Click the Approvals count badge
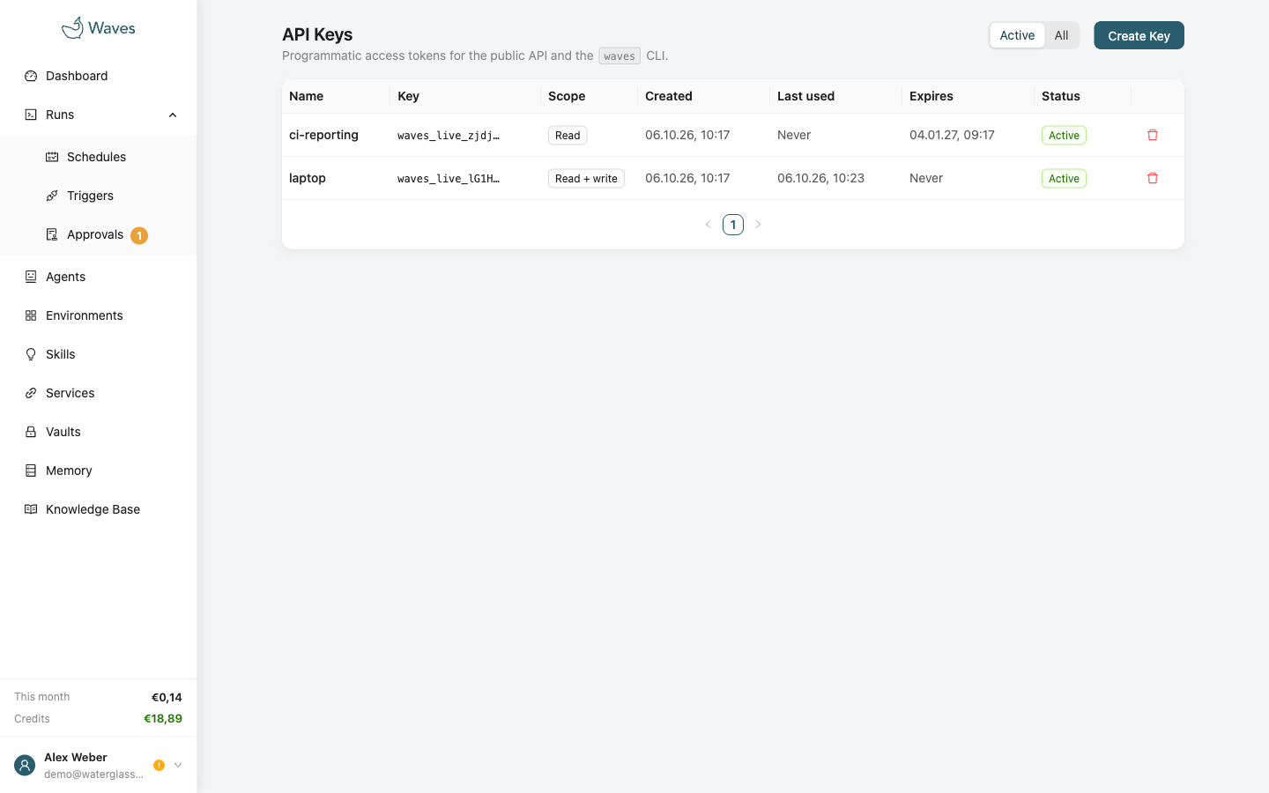The height and width of the screenshot is (793, 1269). 139,235
